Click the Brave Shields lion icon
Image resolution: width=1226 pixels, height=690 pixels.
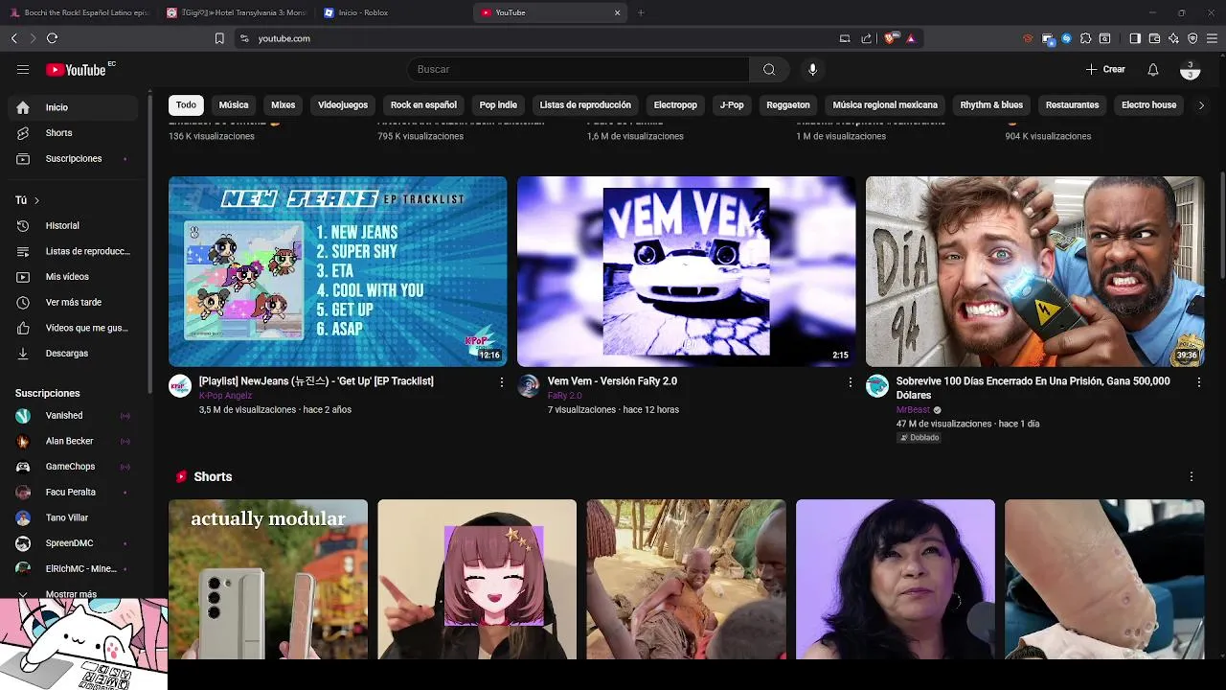coord(890,38)
